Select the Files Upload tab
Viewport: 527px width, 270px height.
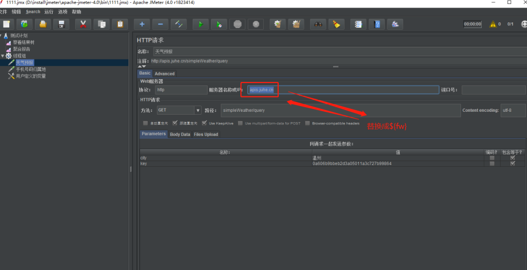pos(206,134)
